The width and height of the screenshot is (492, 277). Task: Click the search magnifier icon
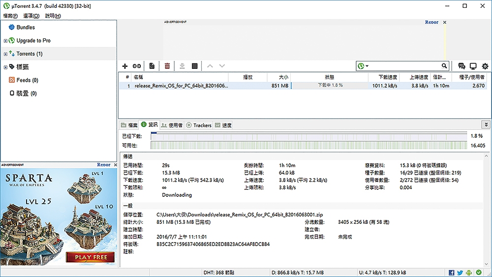click(x=444, y=66)
